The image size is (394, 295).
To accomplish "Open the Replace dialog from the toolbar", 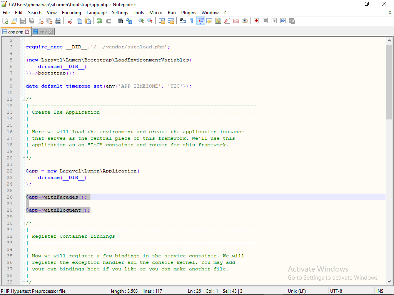I will click(129, 21).
